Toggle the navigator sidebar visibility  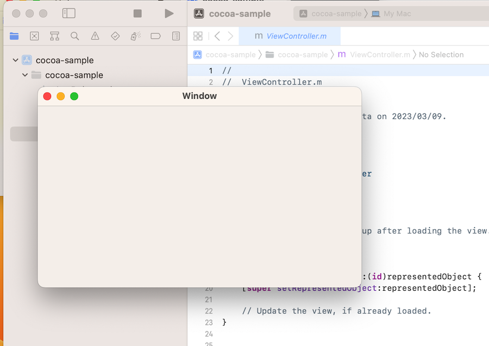coord(69,14)
